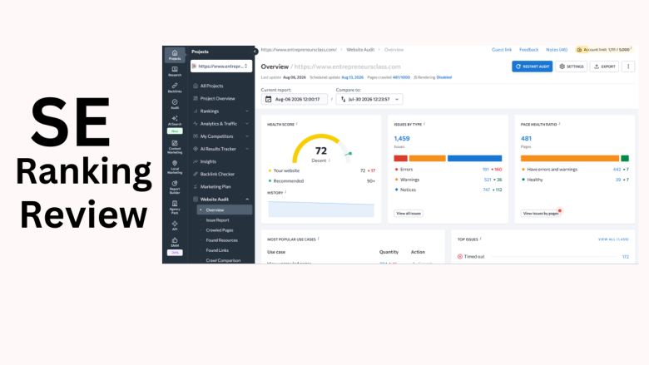This screenshot has width=649, height=365.
Task: Click the Most Popular Use Cases info icon
Action: [x=319, y=239]
